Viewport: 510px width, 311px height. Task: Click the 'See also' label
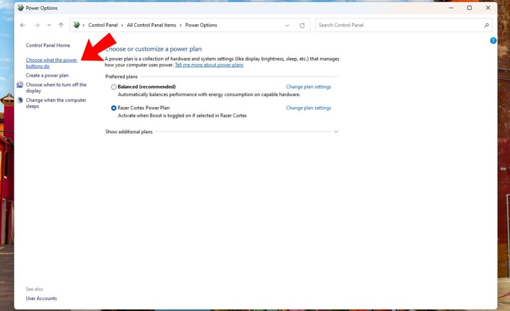tap(34, 289)
